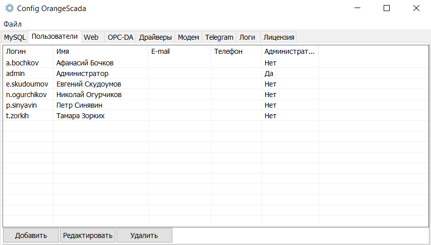
Task: Click the Редактировать button
Action: pyautogui.click(x=88, y=235)
